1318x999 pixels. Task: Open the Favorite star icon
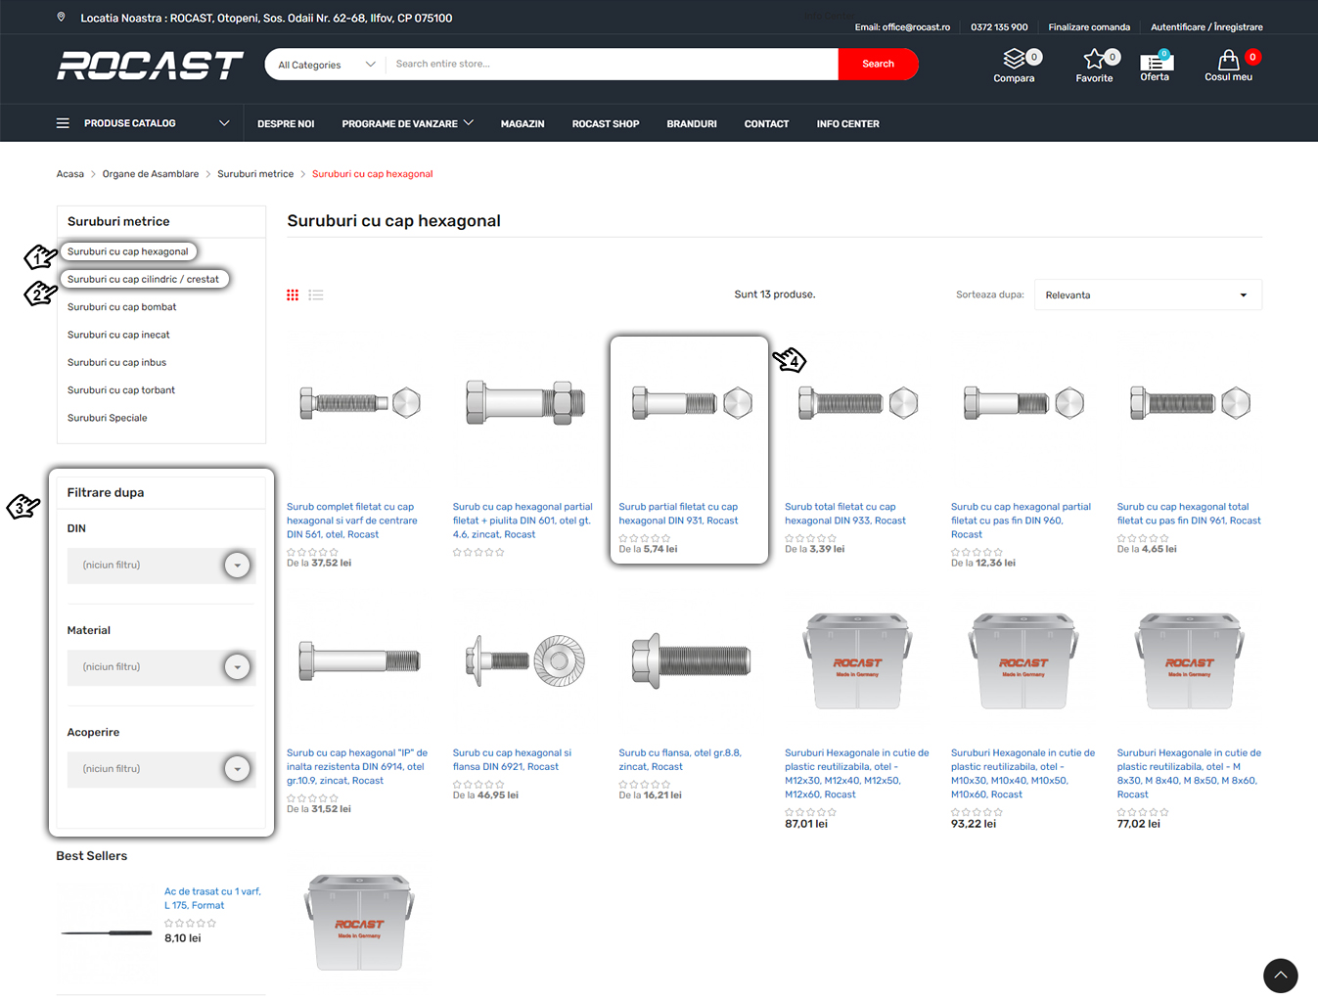(1094, 59)
